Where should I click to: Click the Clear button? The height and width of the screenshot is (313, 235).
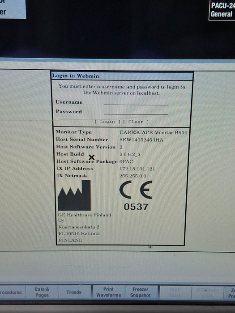[x=136, y=122]
